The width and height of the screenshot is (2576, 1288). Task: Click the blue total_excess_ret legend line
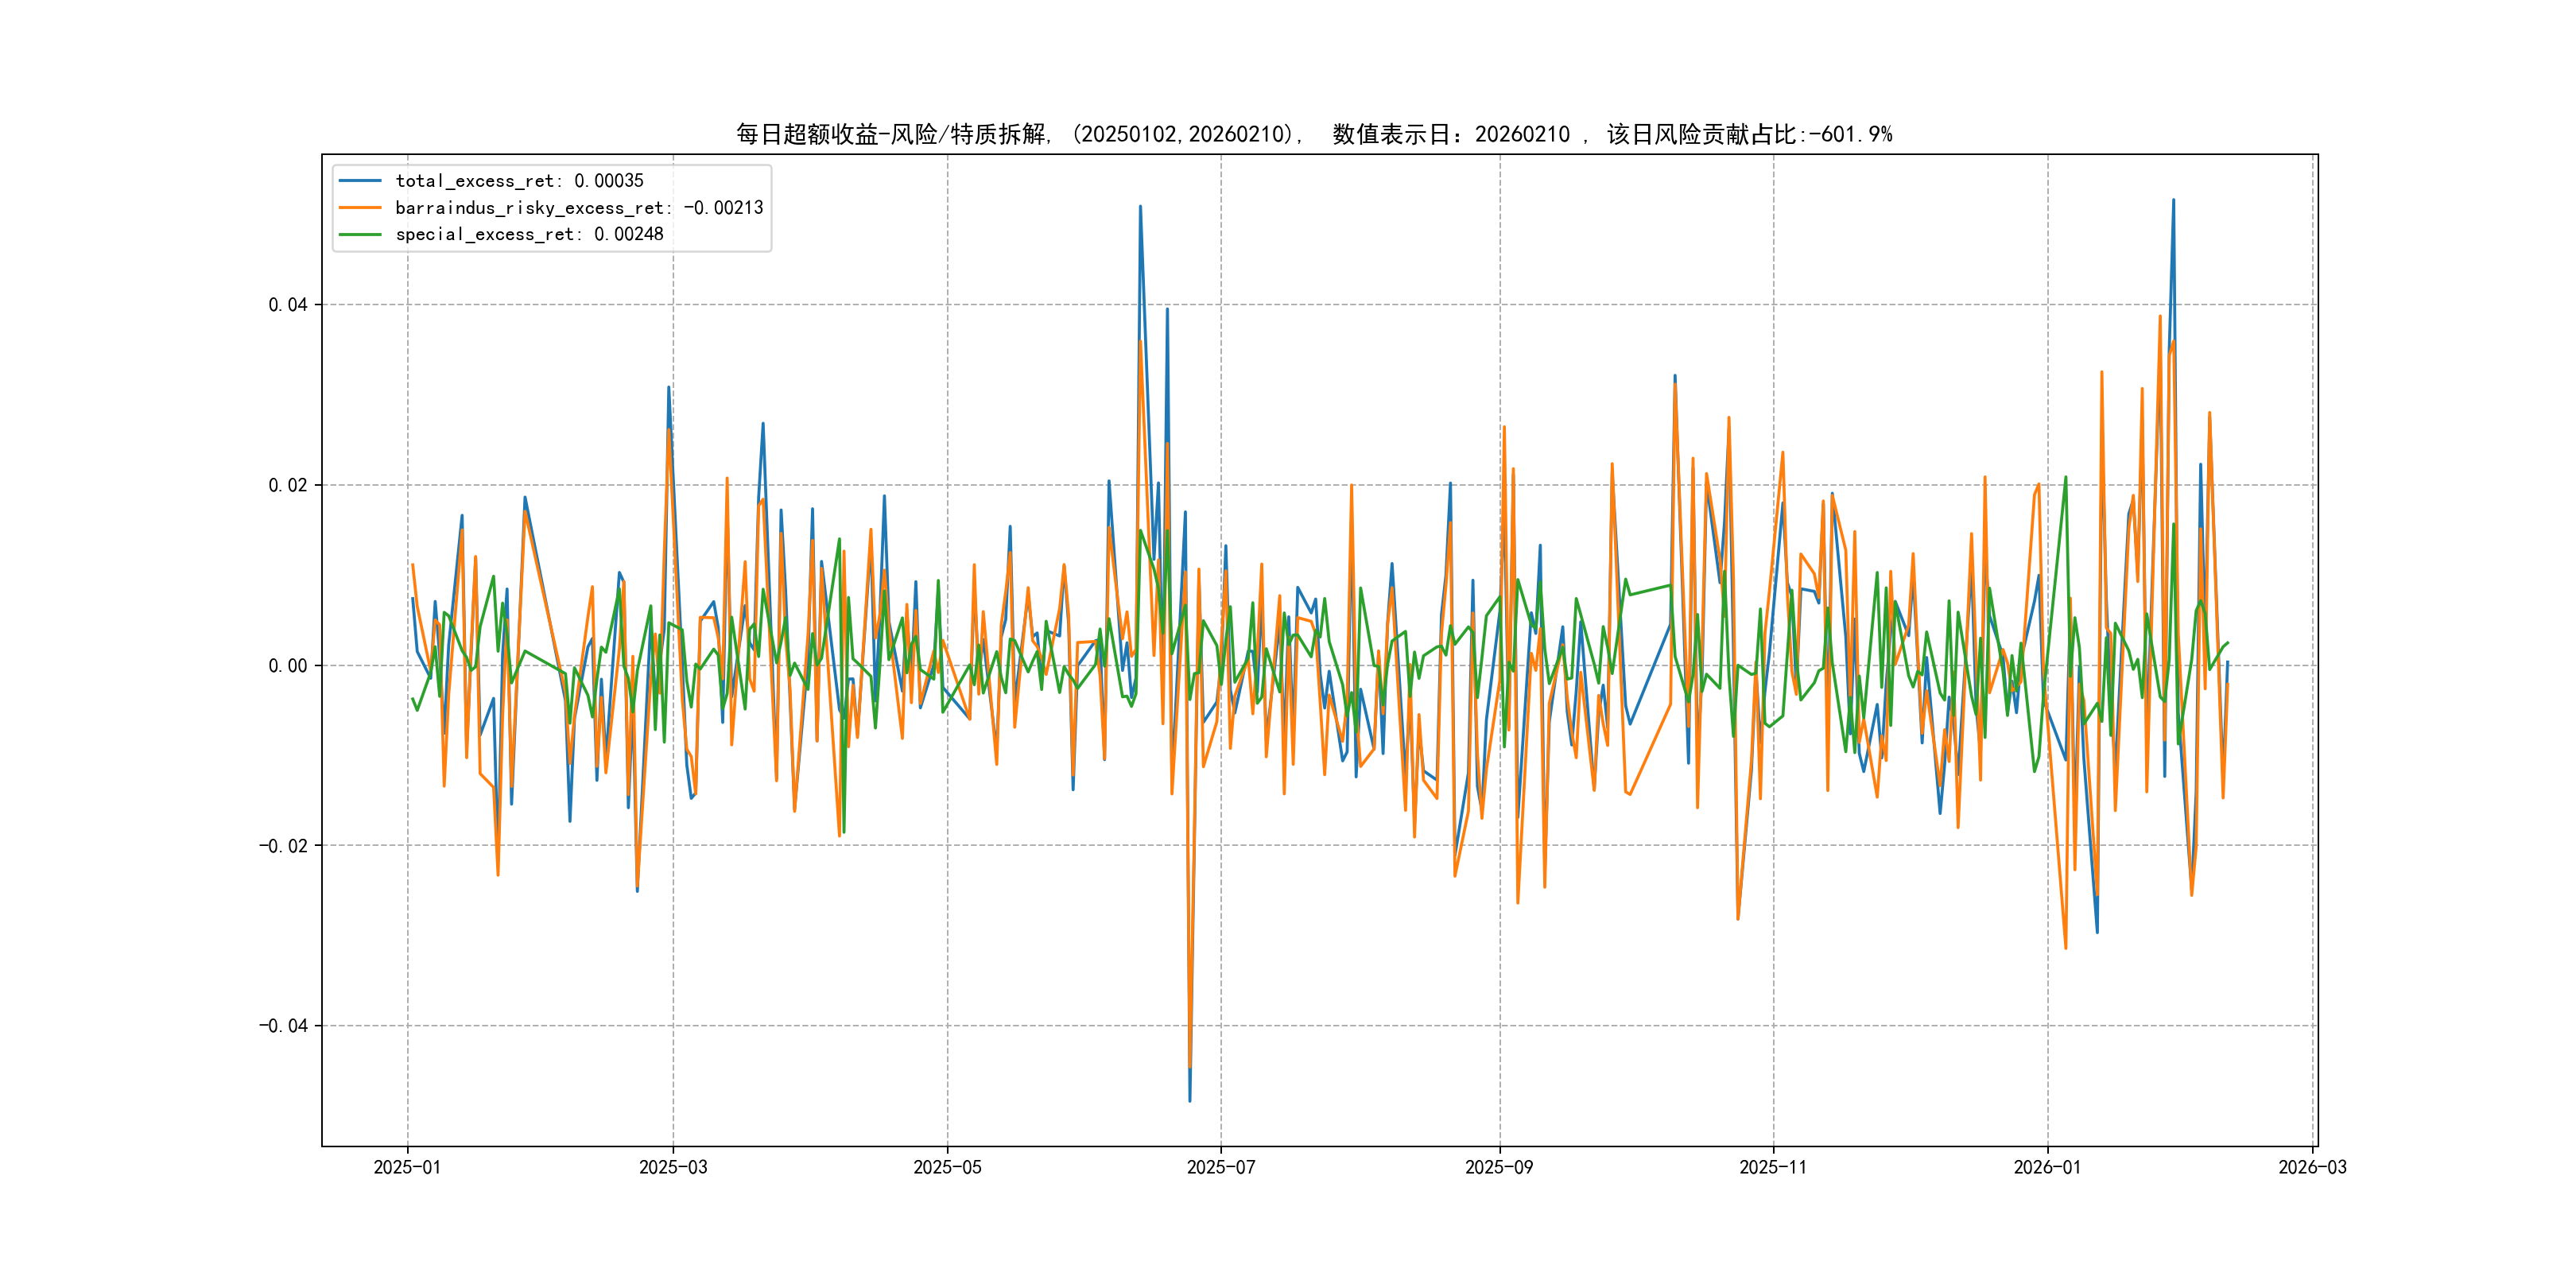tap(360, 181)
